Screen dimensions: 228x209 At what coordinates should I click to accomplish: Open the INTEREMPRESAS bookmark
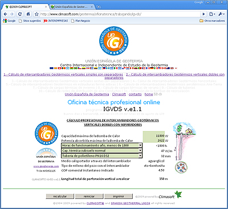(56, 21)
